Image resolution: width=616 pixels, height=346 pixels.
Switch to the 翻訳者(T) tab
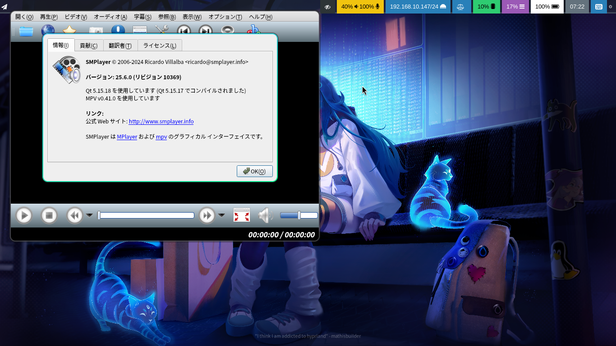pyautogui.click(x=120, y=46)
